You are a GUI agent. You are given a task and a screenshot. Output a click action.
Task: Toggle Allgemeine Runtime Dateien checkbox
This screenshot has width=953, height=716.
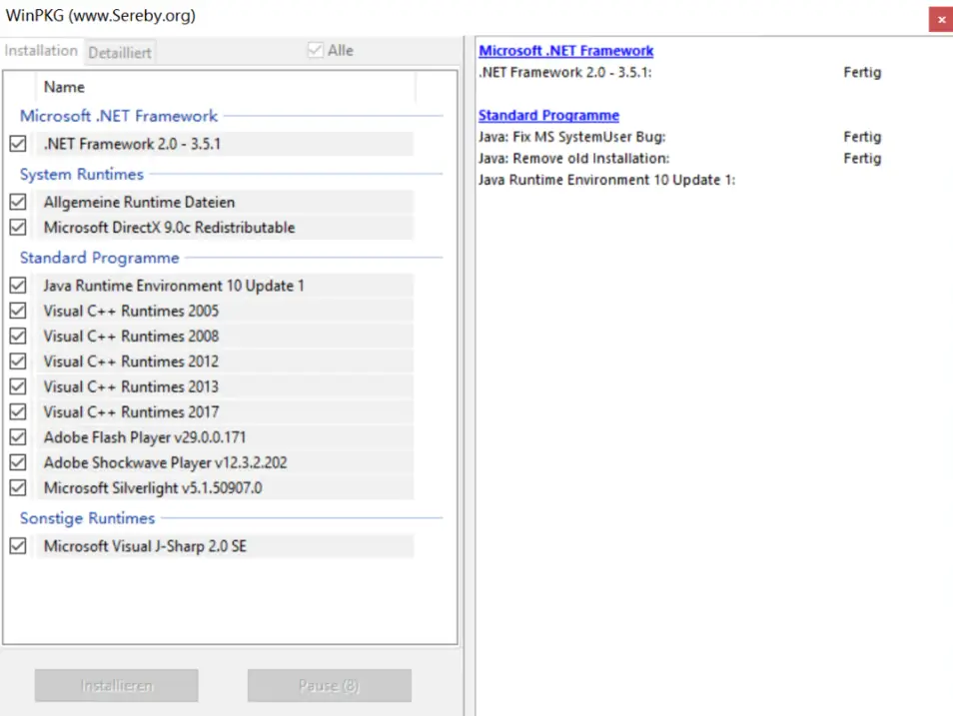click(18, 202)
